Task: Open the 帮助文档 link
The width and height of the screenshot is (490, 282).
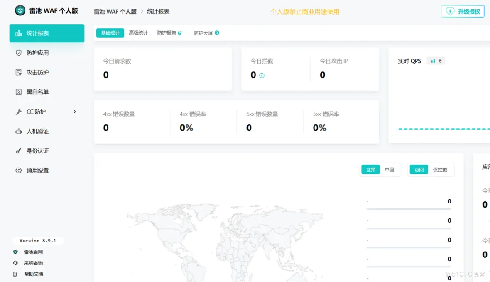Action: click(x=34, y=274)
